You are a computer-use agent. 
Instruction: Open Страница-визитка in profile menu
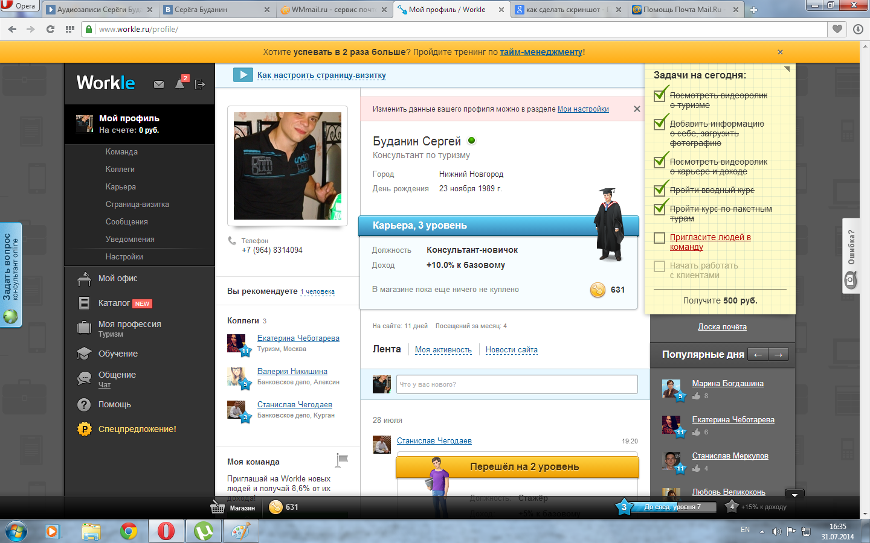[137, 205]
